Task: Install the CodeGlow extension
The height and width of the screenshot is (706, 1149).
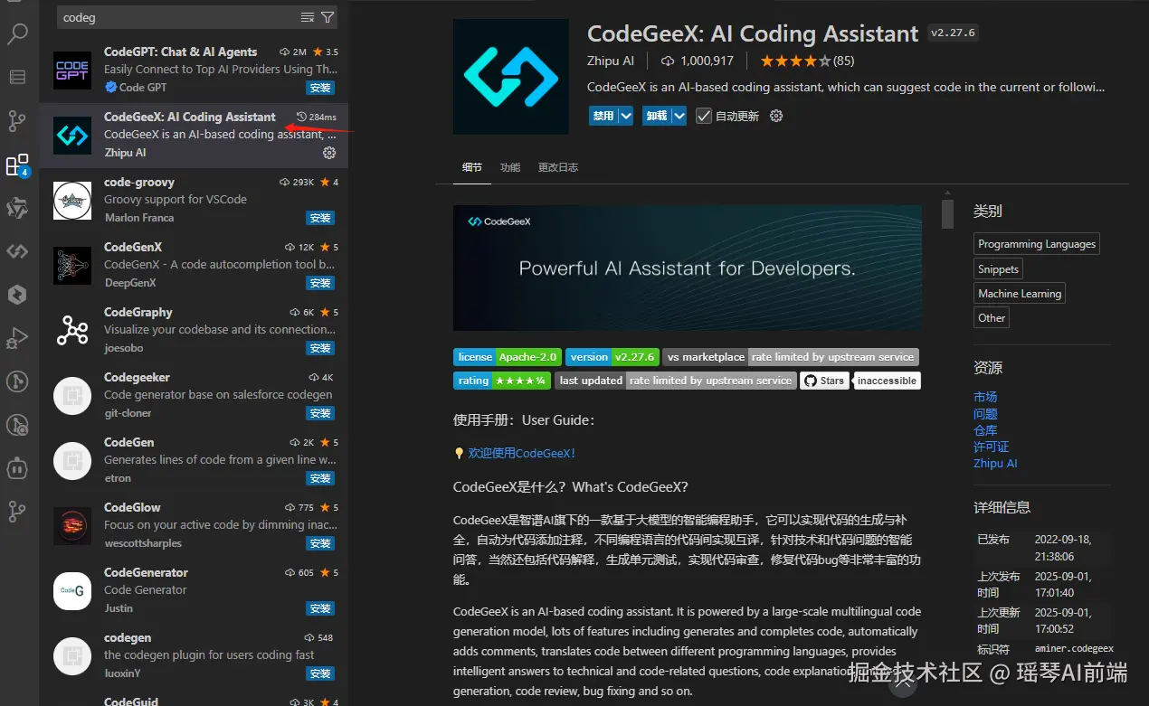Action: (x=320, y=543)
